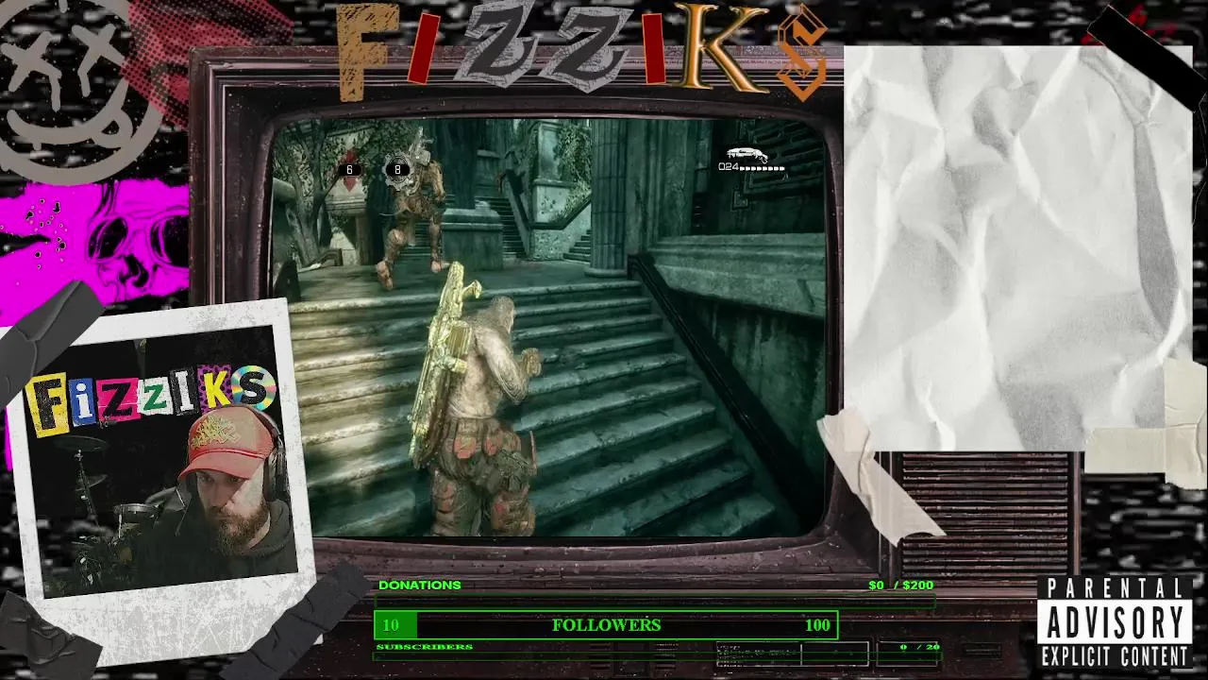This screenshot has height=680, width=1208.
Task: Click the SUBSCRIBERS label
Action: pyautogui.click(x=425, y=647)
